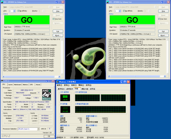
Task: Open View menu (檢視) in Task Manager
Action: click(x=74, y=85)
